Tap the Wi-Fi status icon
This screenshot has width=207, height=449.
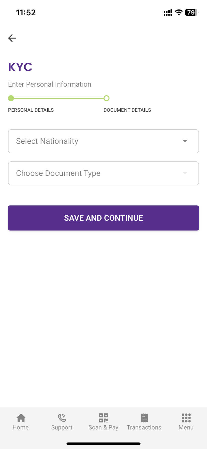click(x=179, y=13)
